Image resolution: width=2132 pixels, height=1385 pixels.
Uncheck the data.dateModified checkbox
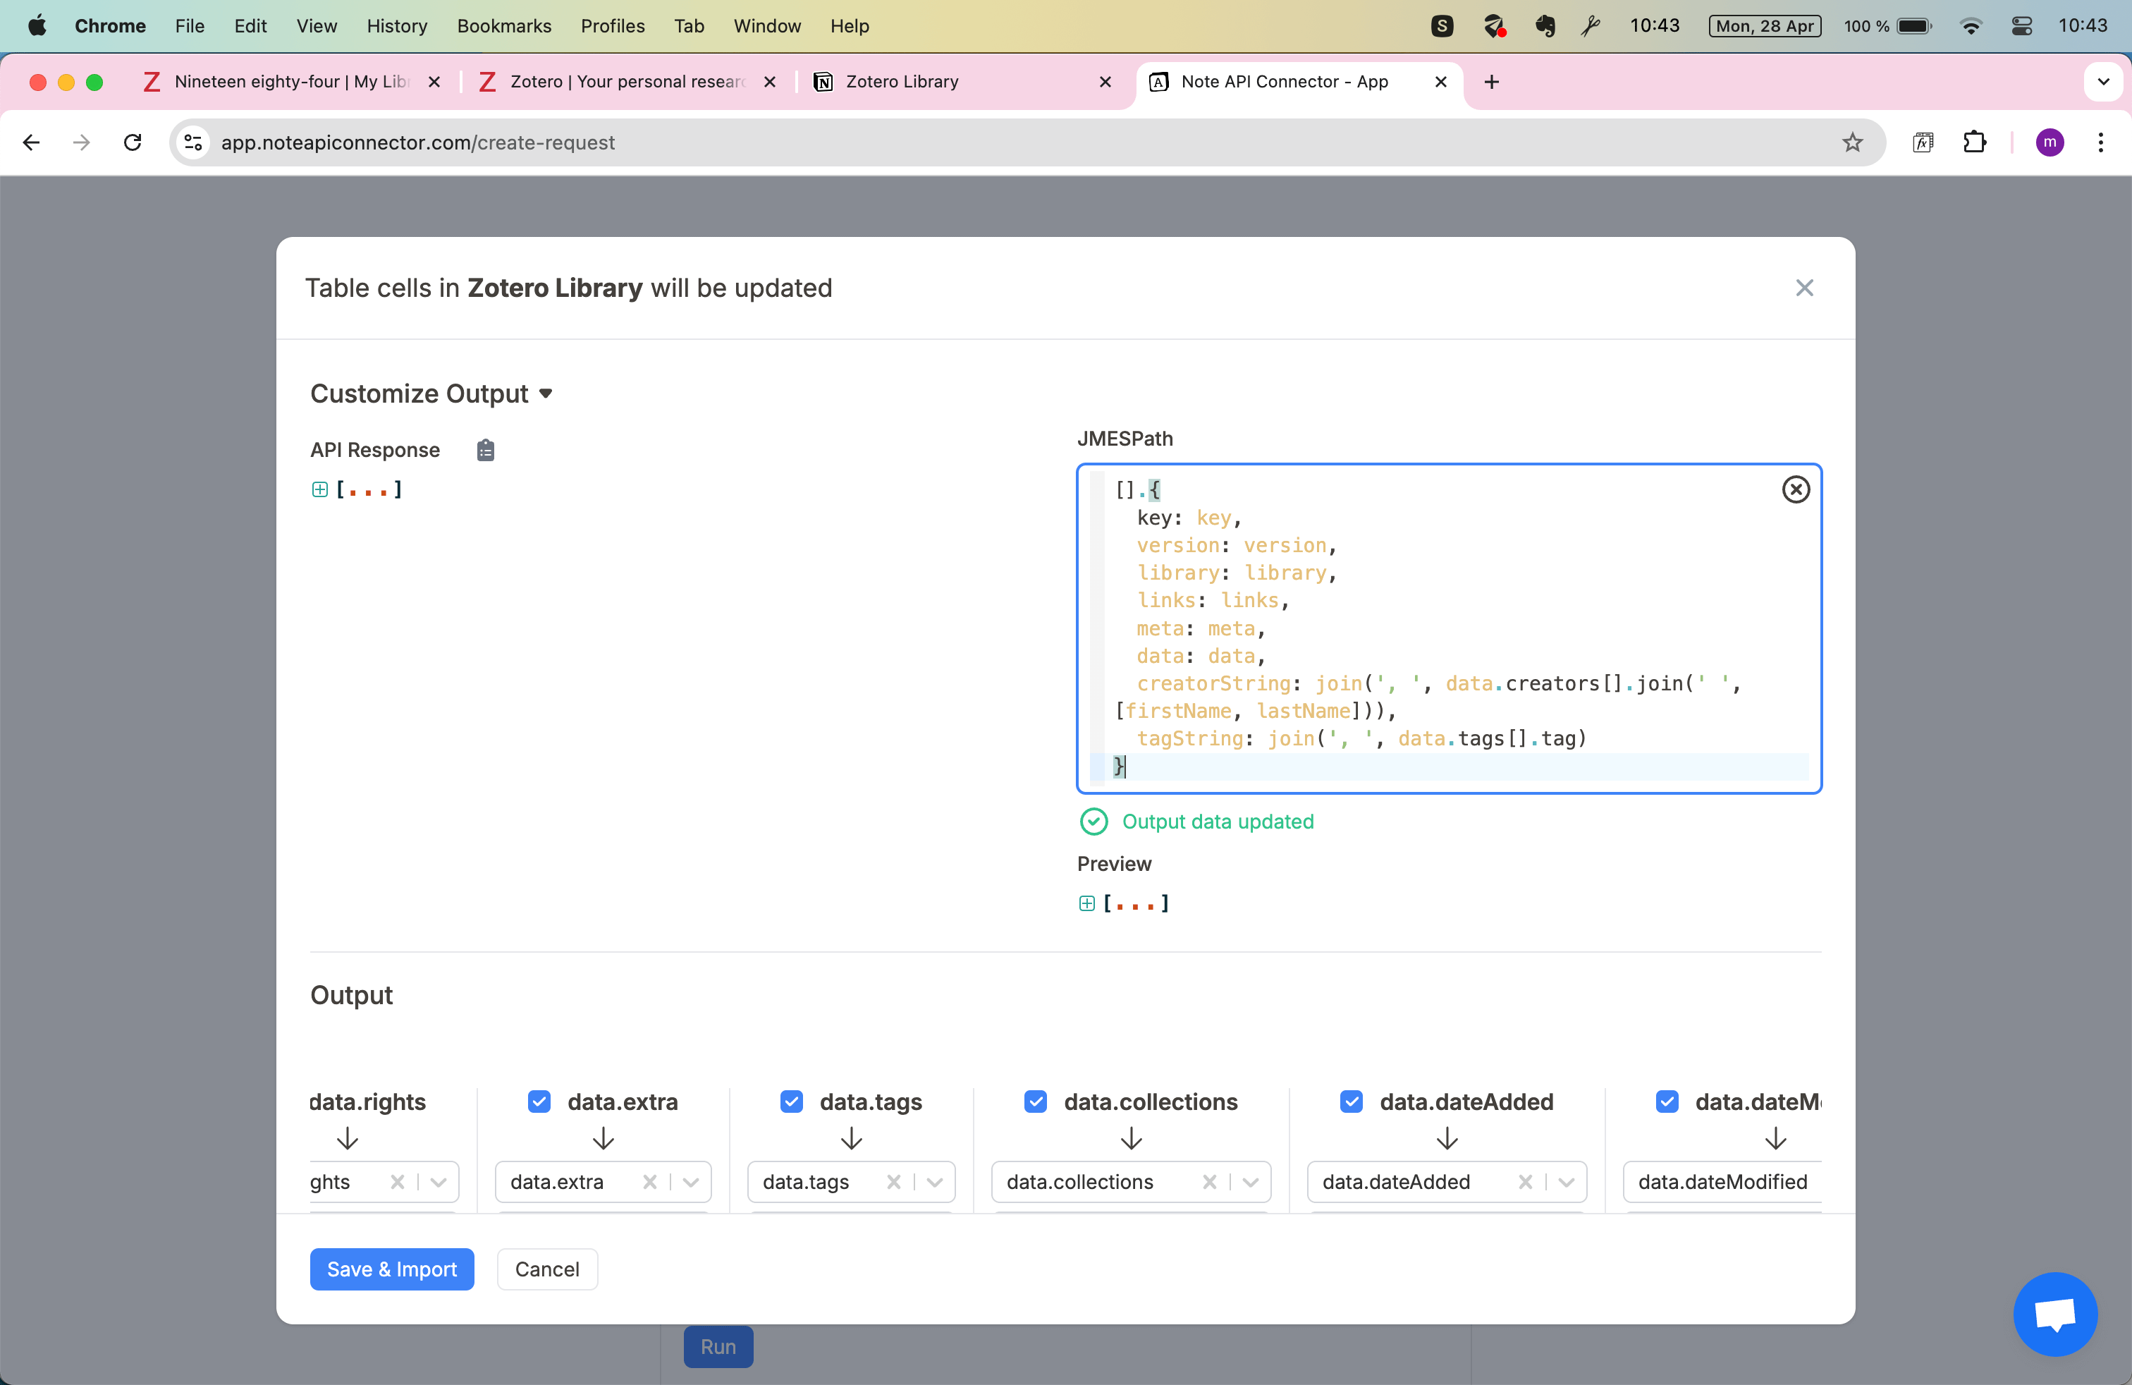1666,1101
